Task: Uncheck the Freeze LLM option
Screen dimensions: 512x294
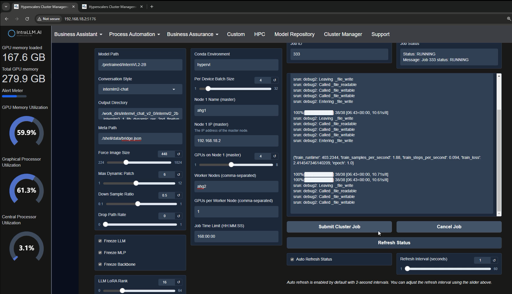Action: click(100, 241)
